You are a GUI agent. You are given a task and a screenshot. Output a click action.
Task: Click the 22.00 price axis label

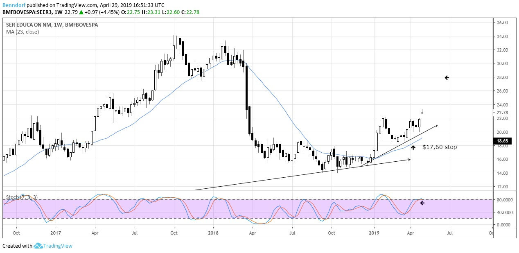503,118
